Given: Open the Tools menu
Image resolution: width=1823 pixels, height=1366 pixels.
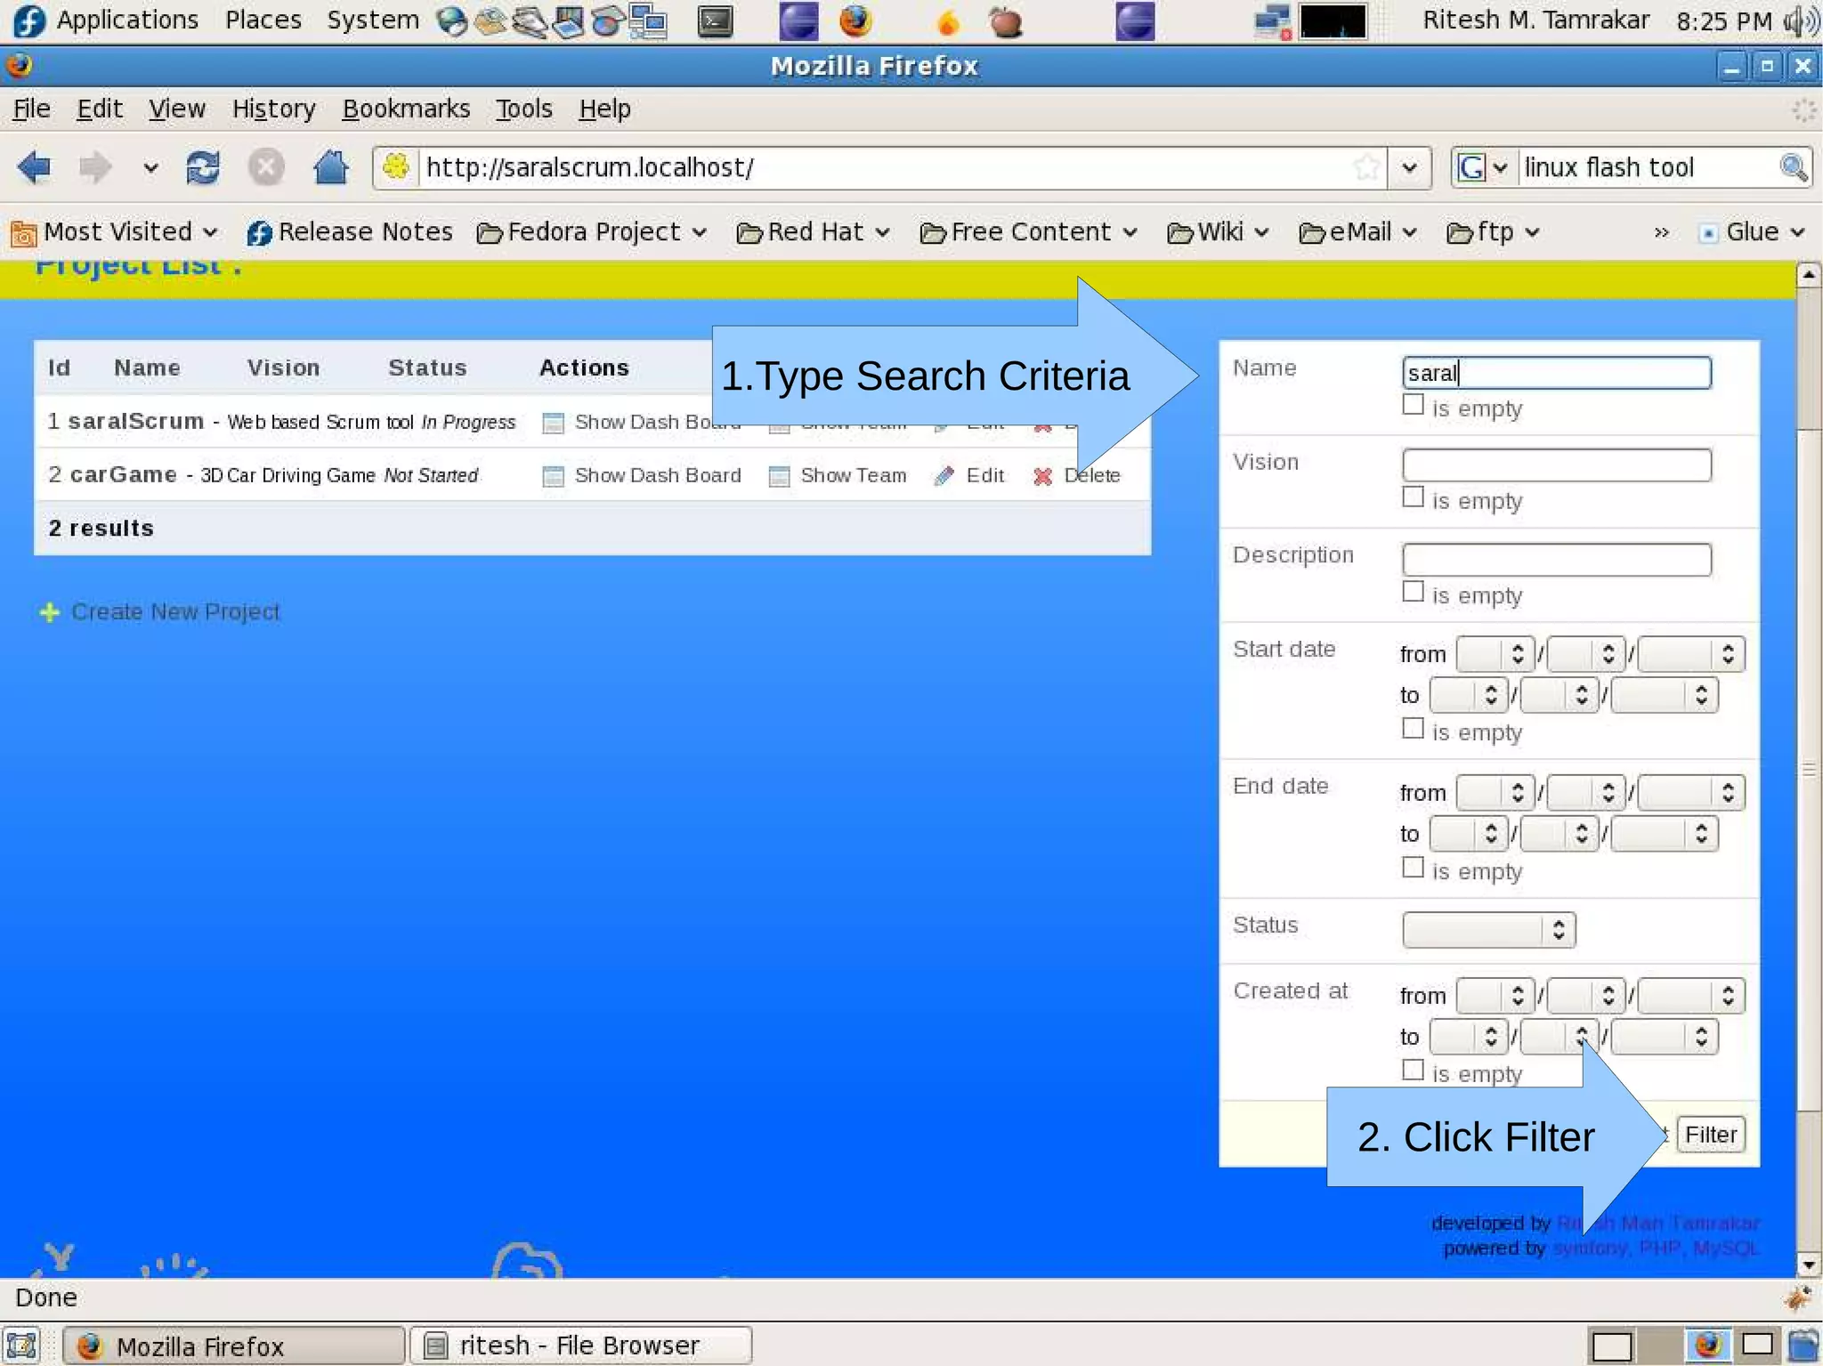Looking at the screenshot, I should (x=523, y=109).
